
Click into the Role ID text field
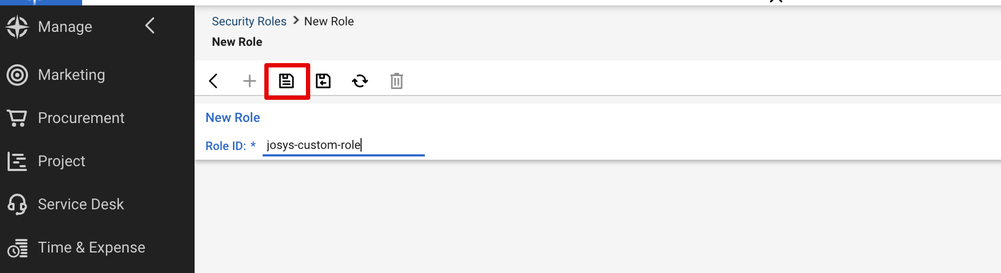point(343,145)
